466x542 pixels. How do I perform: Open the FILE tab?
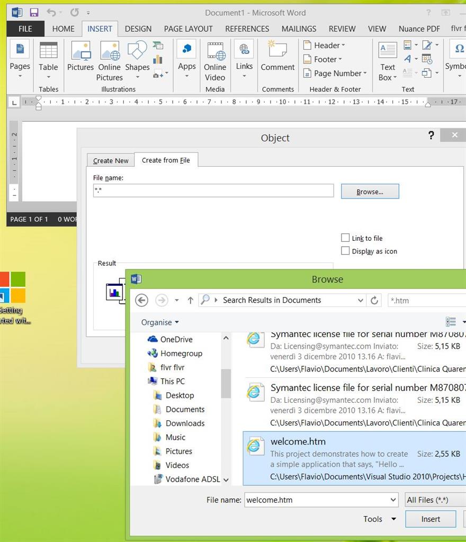click(x=25, y=29)
